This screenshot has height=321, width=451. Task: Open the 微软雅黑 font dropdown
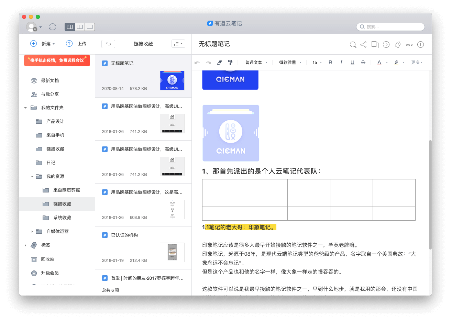290,63
